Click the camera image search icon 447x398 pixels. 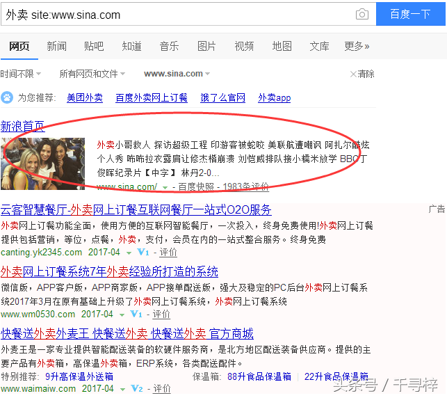[362, 14]
